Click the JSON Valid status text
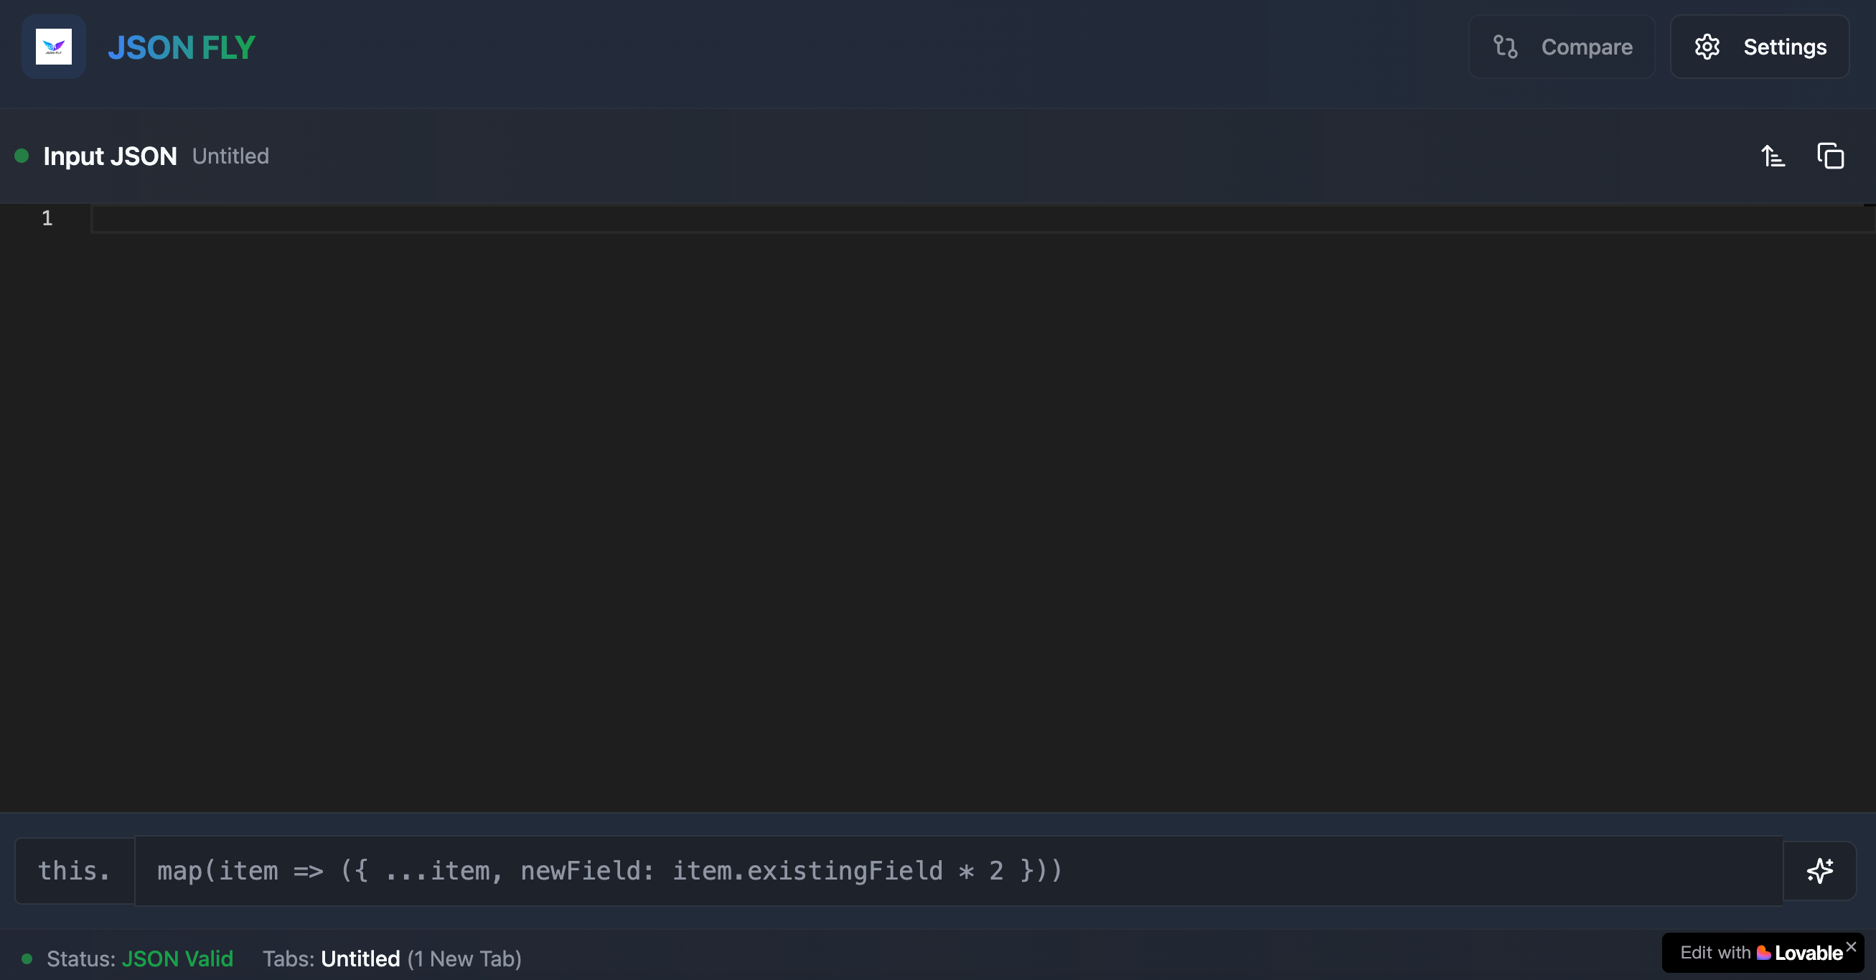The image size is (1876, 980). [x=177, y=959]
